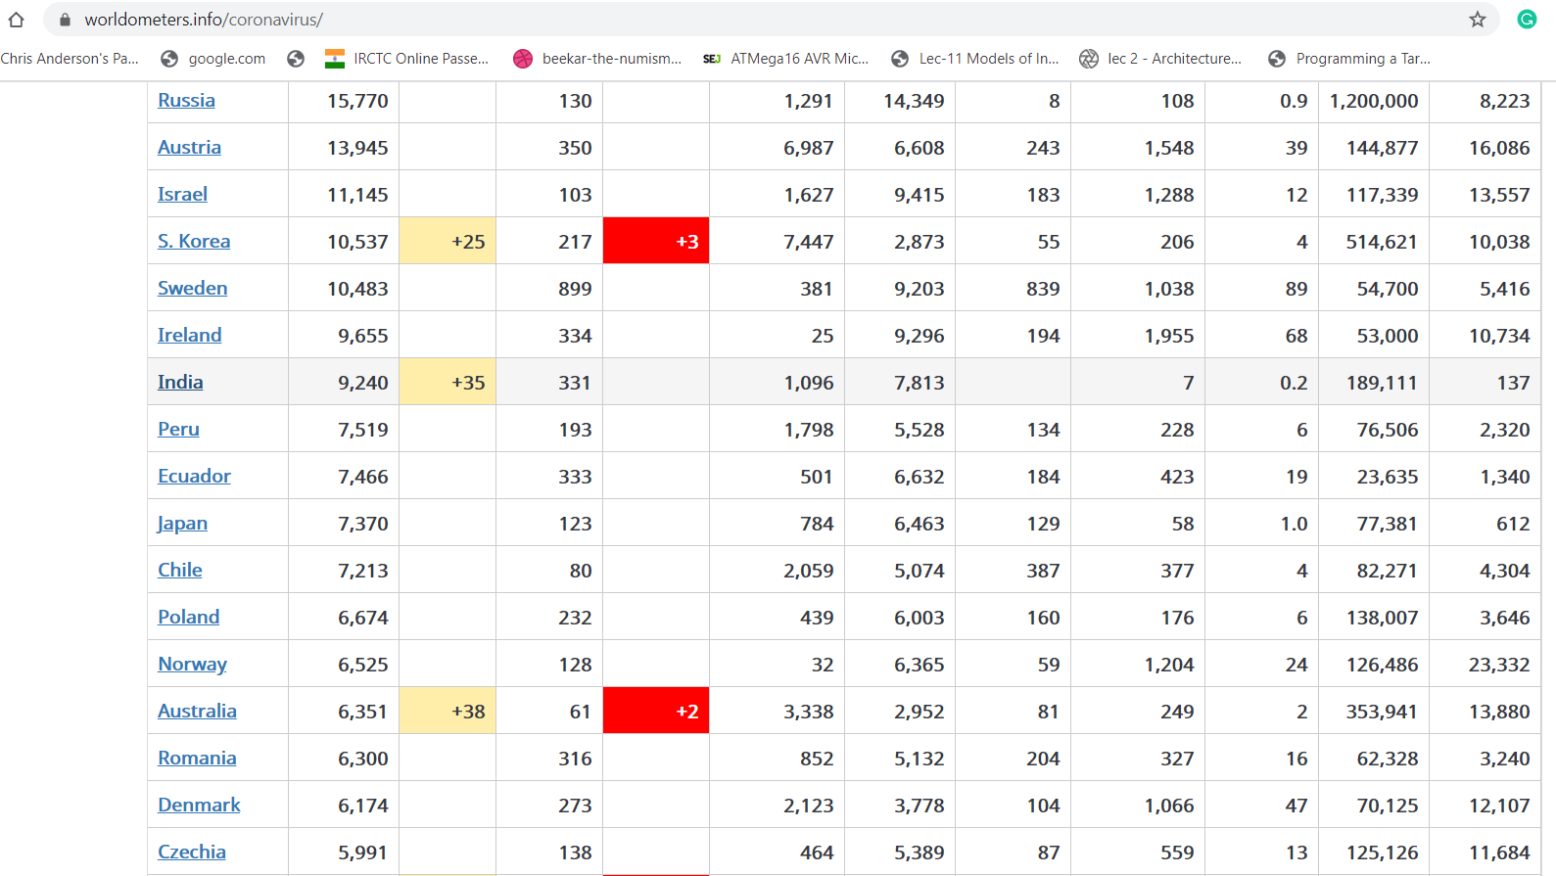Click the worldometers.info address bar
This screenshot has width=1556, height=876.
pos(771,20)
